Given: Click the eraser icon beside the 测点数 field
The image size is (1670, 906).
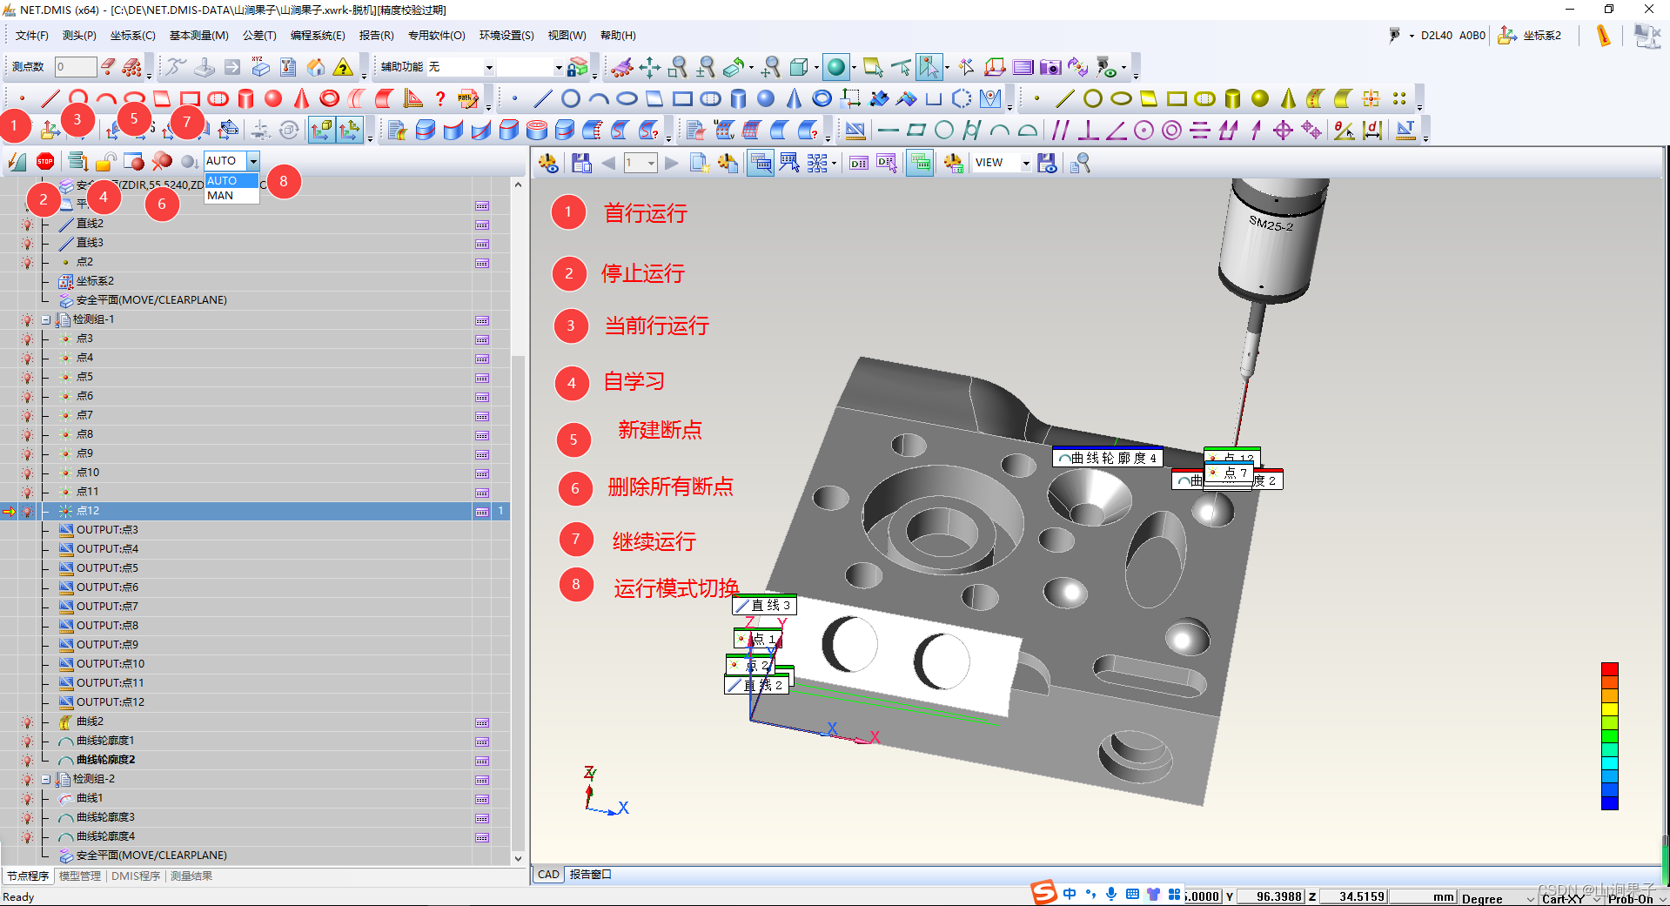Looking at the screenshot, I should point(108,67).
